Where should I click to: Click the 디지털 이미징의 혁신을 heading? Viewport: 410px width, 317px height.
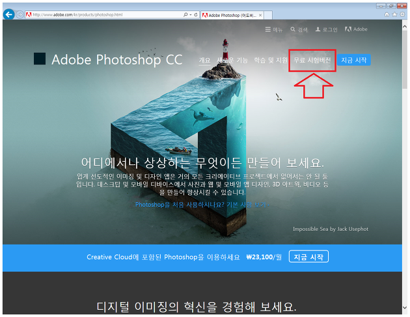point(197,307)
